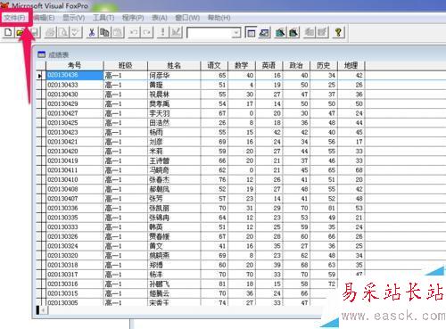Image resolution: width=446 pixels, height=329 pixels.
Task: Click the 地理 column header
Action: click(x=351, y=65)
